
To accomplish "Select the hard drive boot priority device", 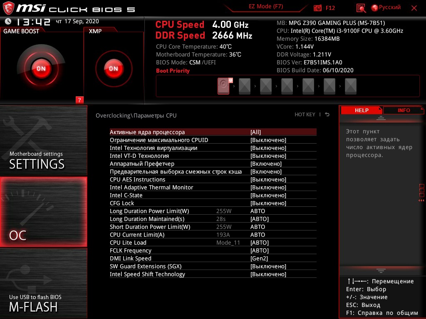I will coord(223,86).
